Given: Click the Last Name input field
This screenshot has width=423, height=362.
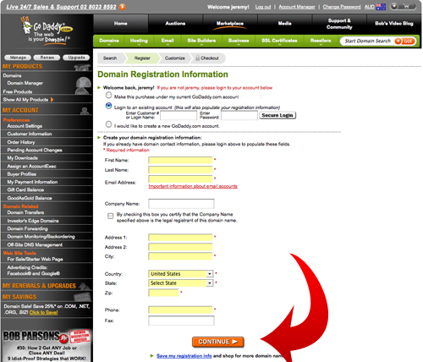Looking at the screenshot, I should [x=180, y=170].
